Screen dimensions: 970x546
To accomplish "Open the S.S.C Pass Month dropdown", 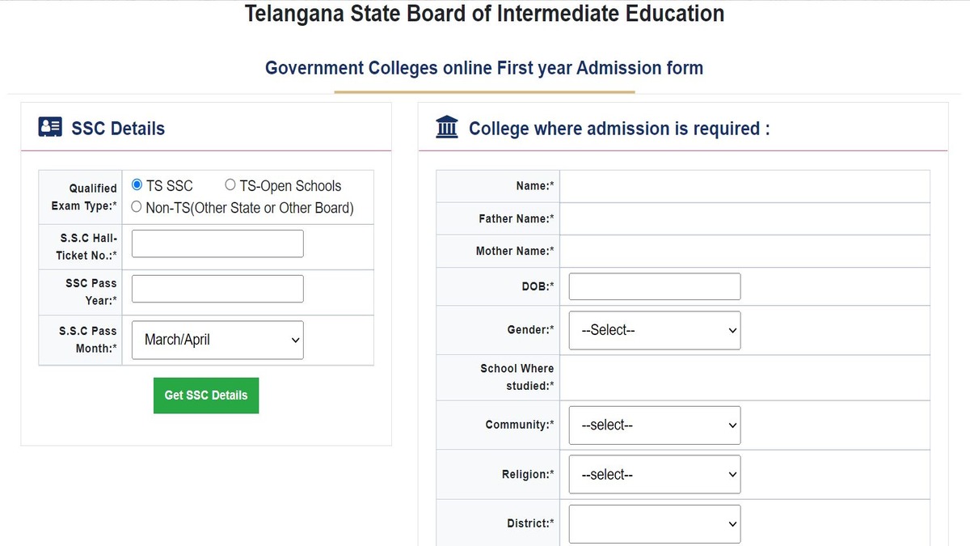I will 217,340.
